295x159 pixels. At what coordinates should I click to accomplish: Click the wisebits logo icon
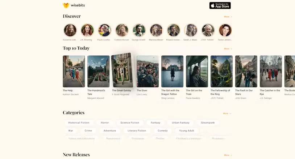(x=66, y=5)
